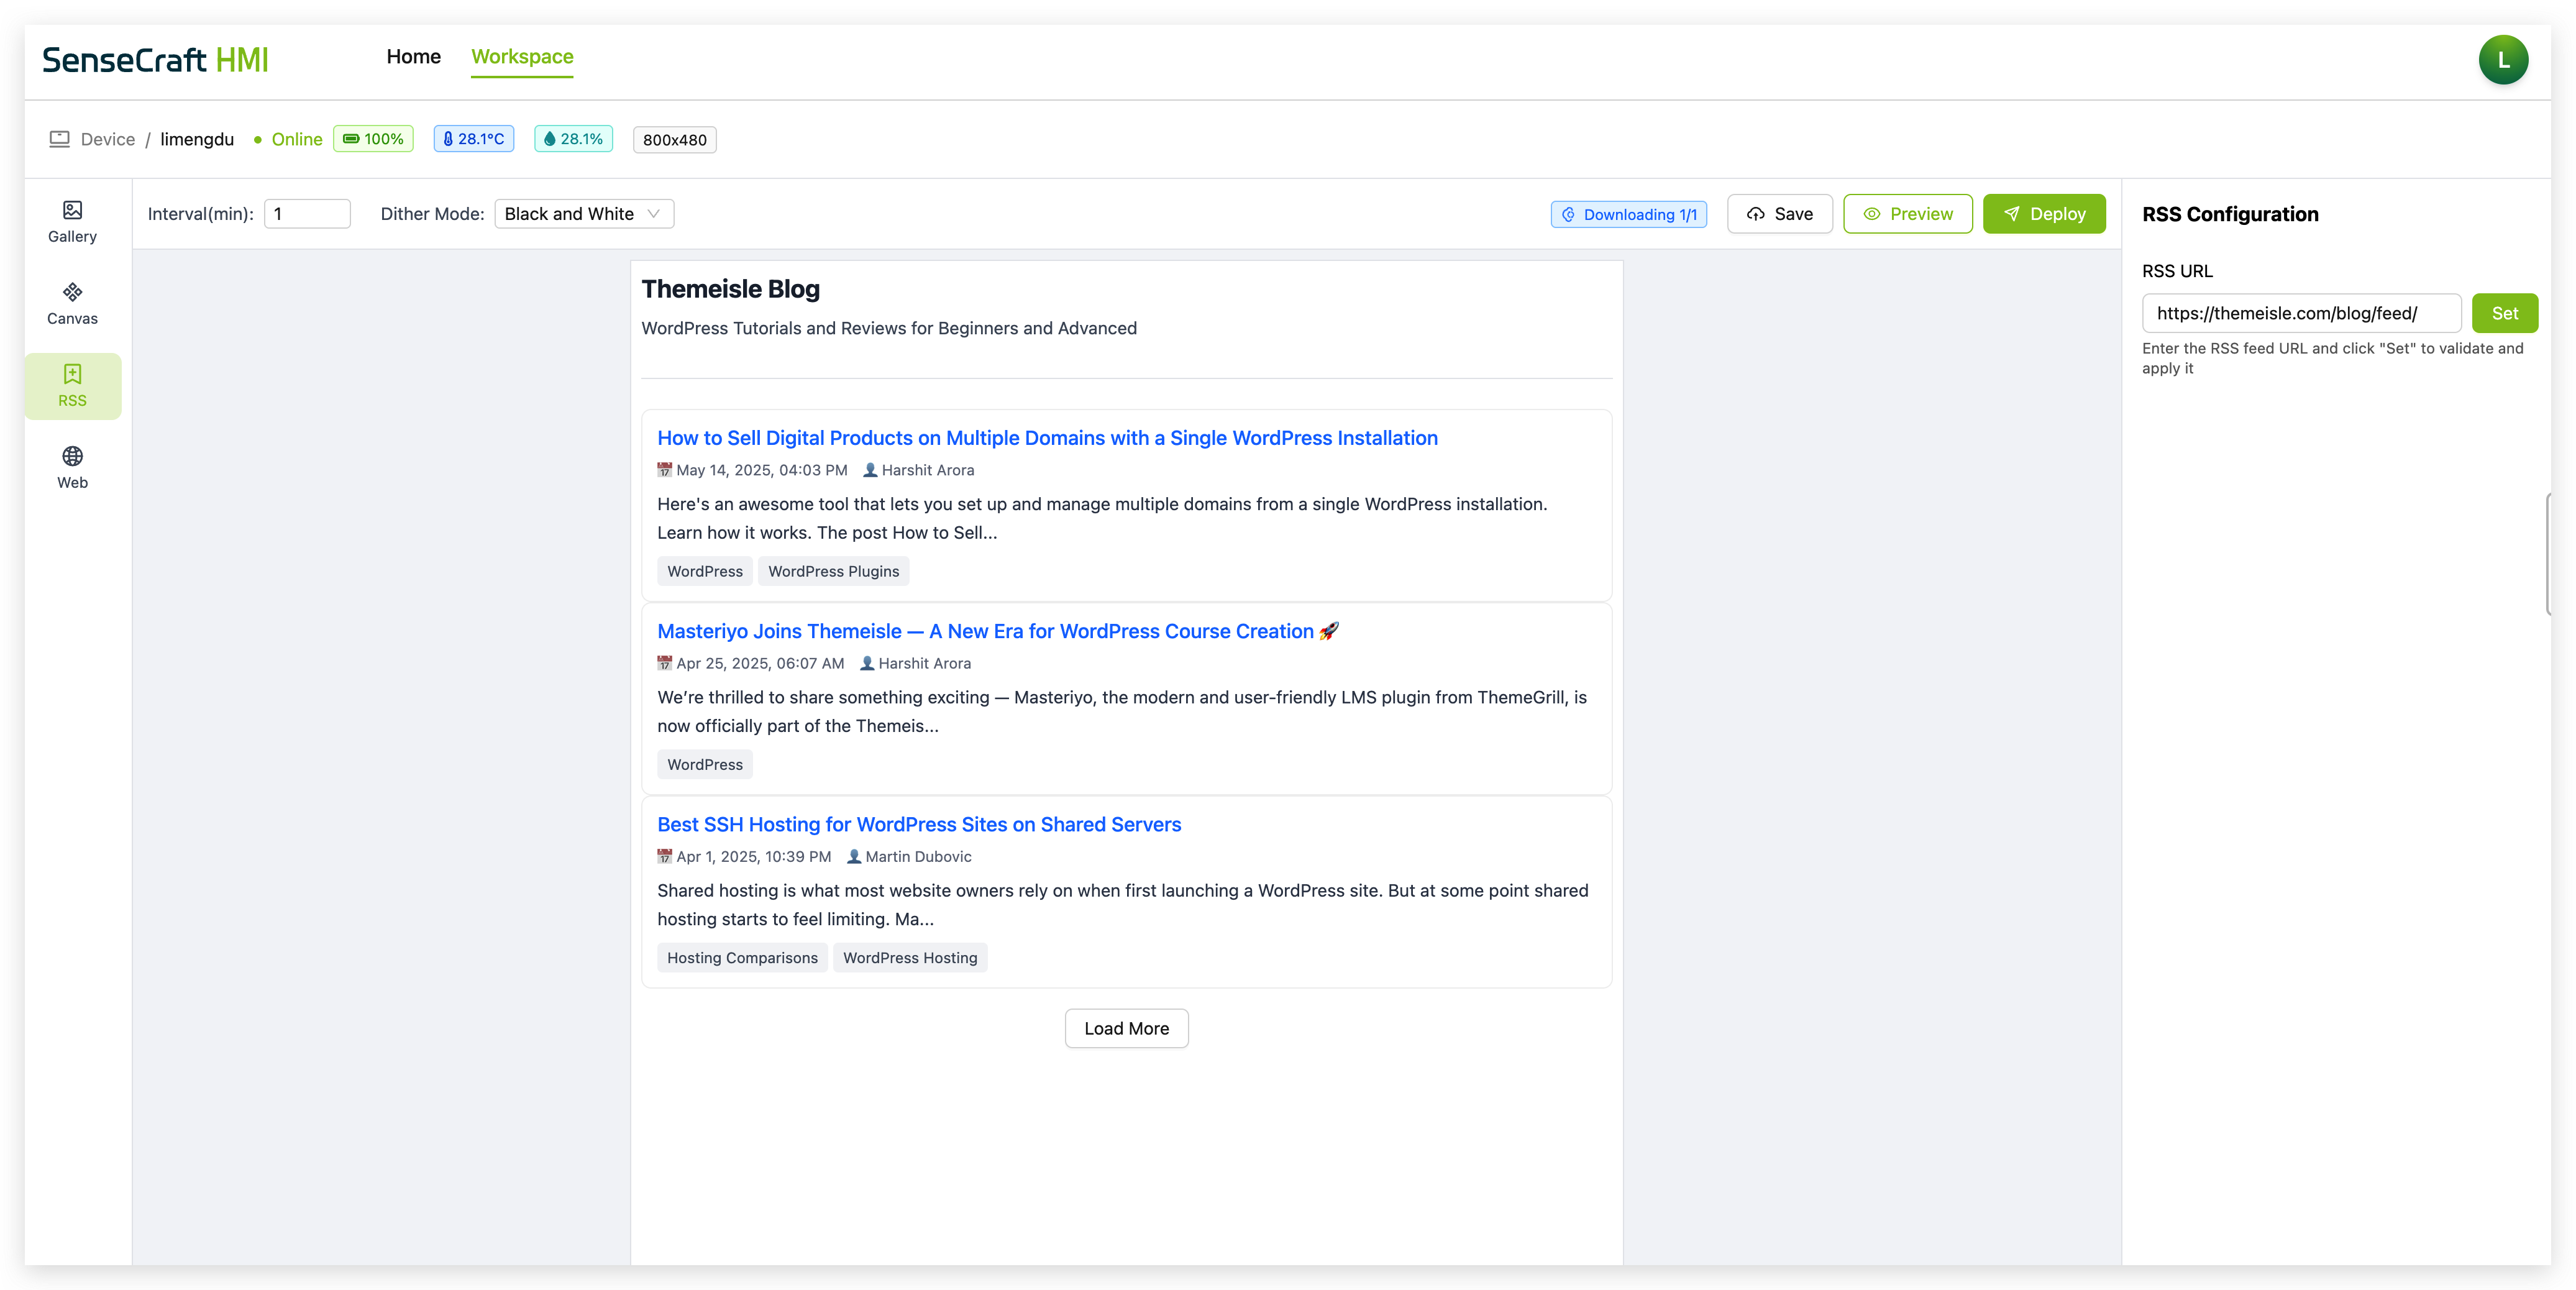Screen dimensions: 2576x1290
Task: Click the battery 100% status badge
Action: pos(373,139)
